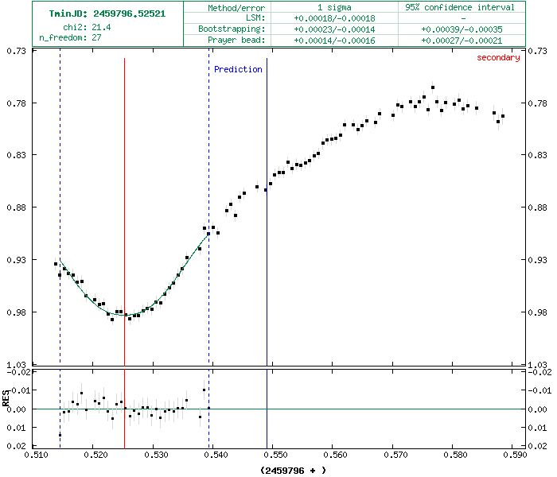Click the RES axis label
Image resolution: width=557 pixels, height=477 pixels.
pos(6,398)
